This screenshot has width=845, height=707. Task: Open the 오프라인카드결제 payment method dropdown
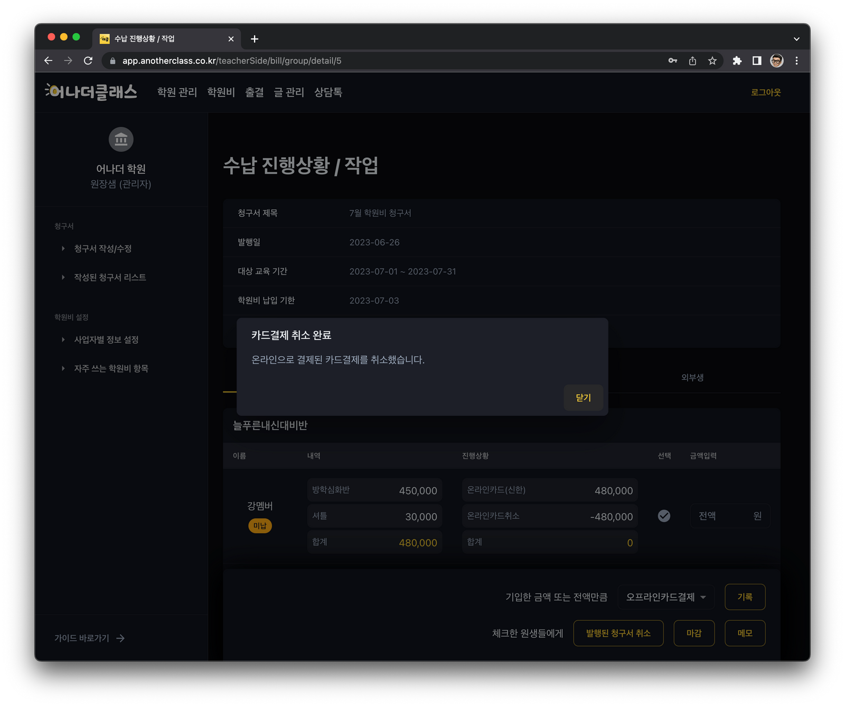point(665,597)
